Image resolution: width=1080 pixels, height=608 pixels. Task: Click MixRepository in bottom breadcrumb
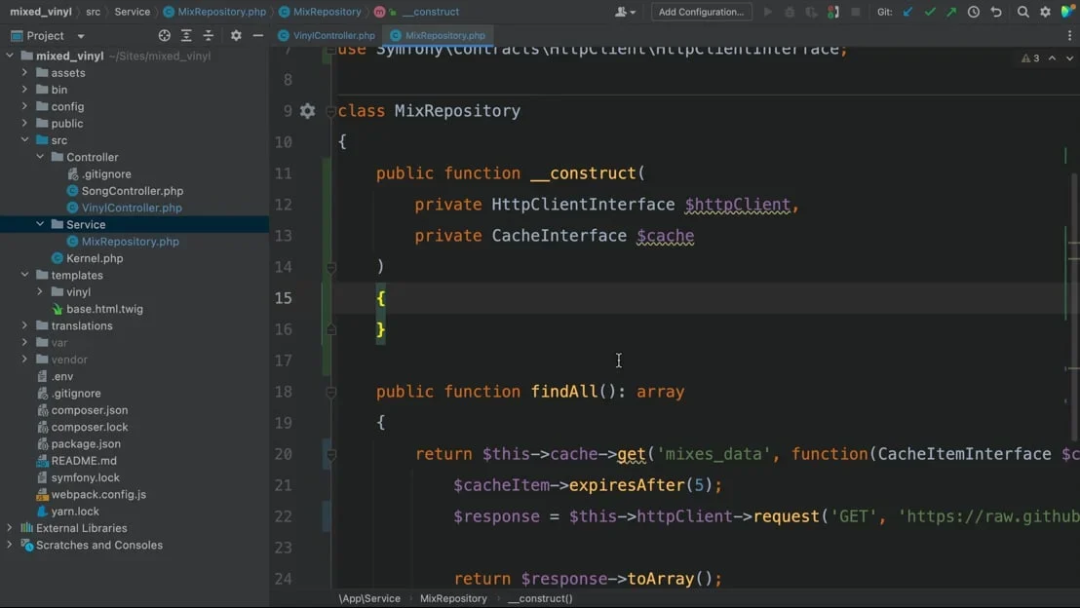[453, 598]
